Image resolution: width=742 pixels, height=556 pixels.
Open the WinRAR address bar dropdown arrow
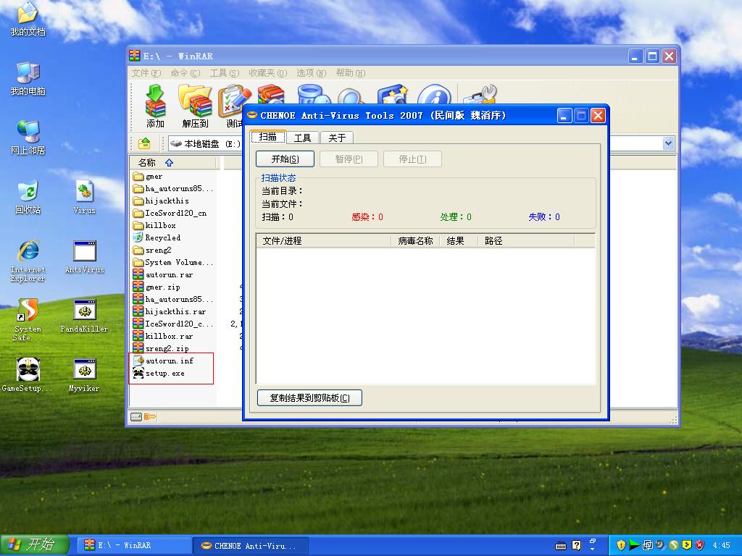[x=668, y=143]
